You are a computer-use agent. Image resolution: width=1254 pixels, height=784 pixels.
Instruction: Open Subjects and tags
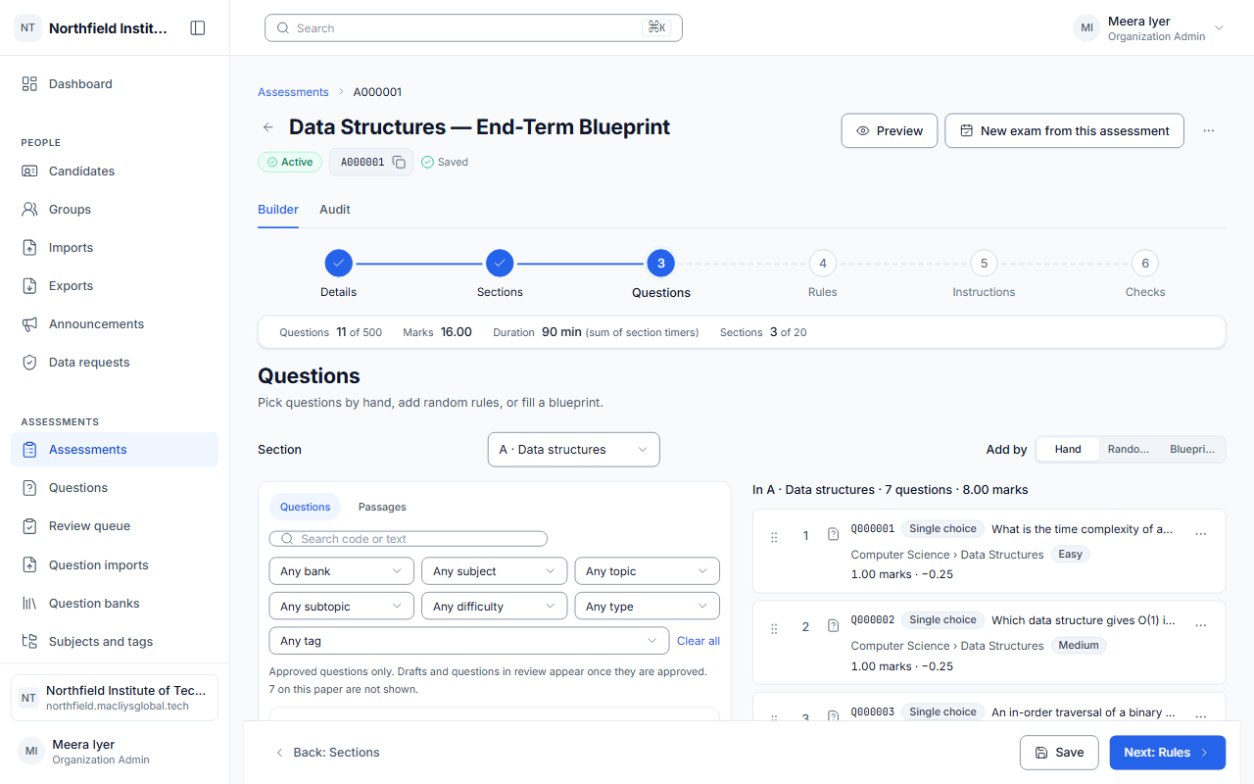(115, 642)
